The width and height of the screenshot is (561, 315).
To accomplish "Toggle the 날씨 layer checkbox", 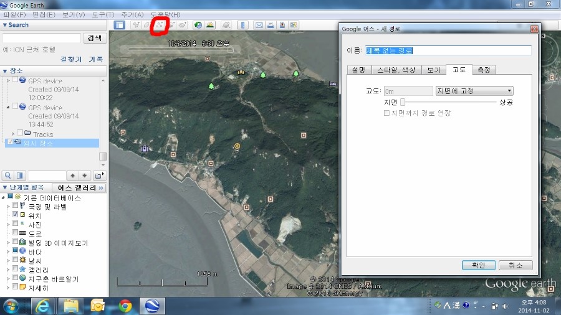I will coord(15,260).
